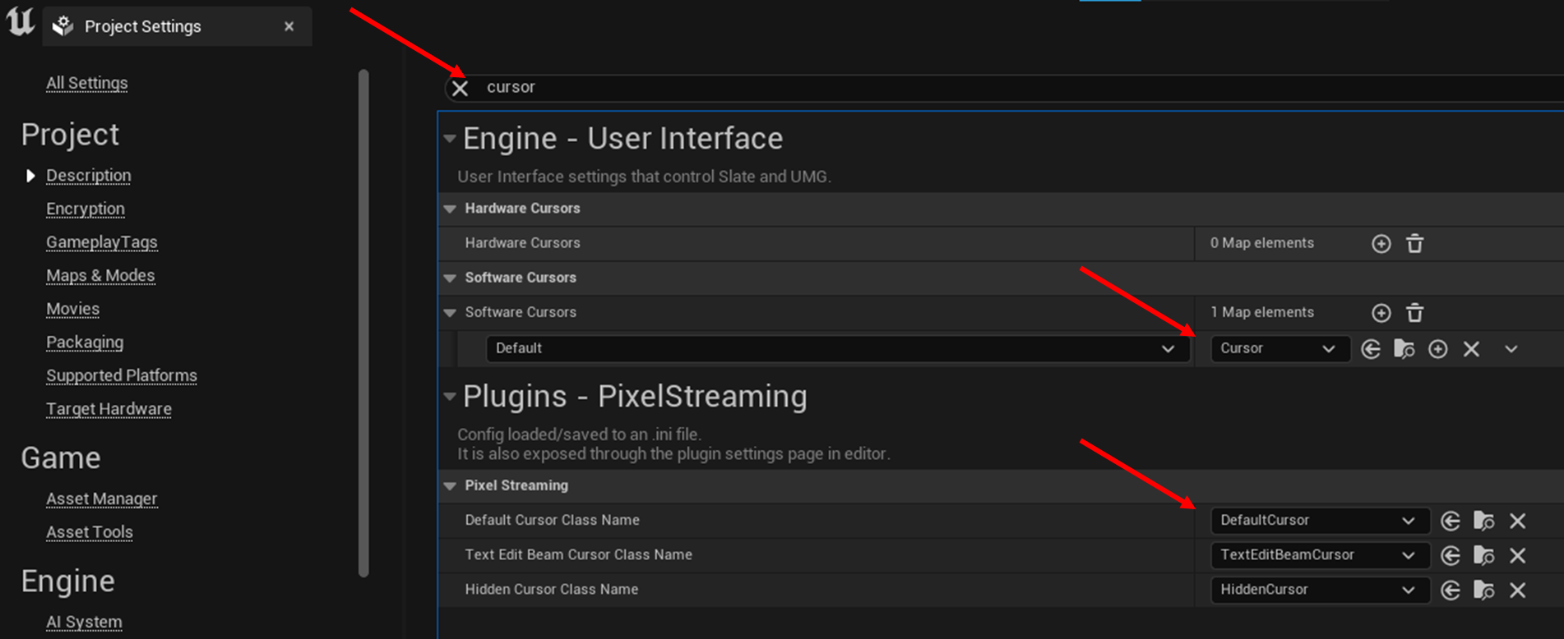Open the HiddenCursor class dropdown
This screenshot has width=1564, height=639.
click(x=1320, y=589)
